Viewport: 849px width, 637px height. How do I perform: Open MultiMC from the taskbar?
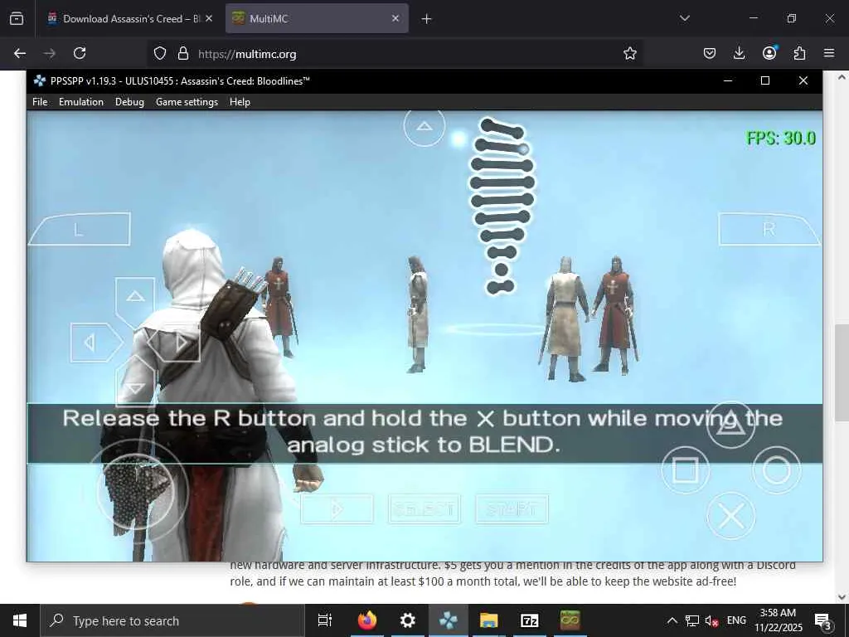click(x=570, y=620)
